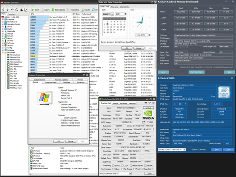Screen dimensions: 236x177
Task: Click help question mark in Date and Time title
Action: click(152, 2)
